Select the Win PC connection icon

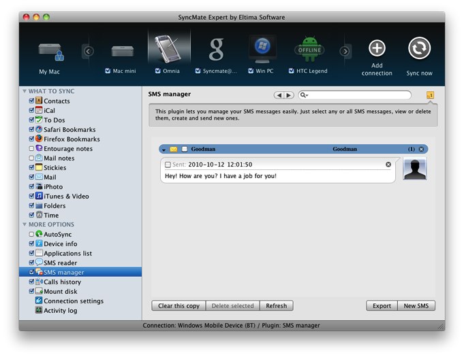pyautogui.click(x=262, y=49)
